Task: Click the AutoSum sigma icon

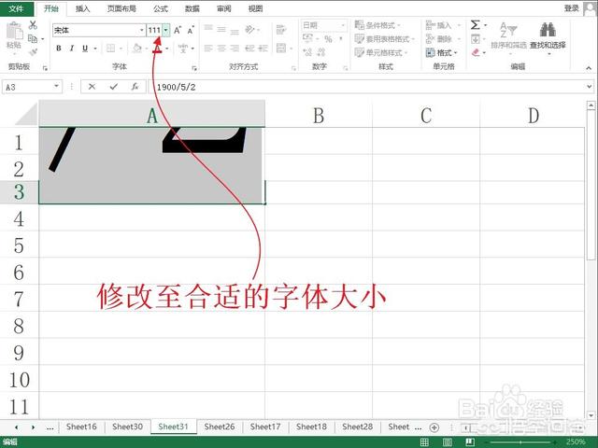Action: (x=476, y=25)
